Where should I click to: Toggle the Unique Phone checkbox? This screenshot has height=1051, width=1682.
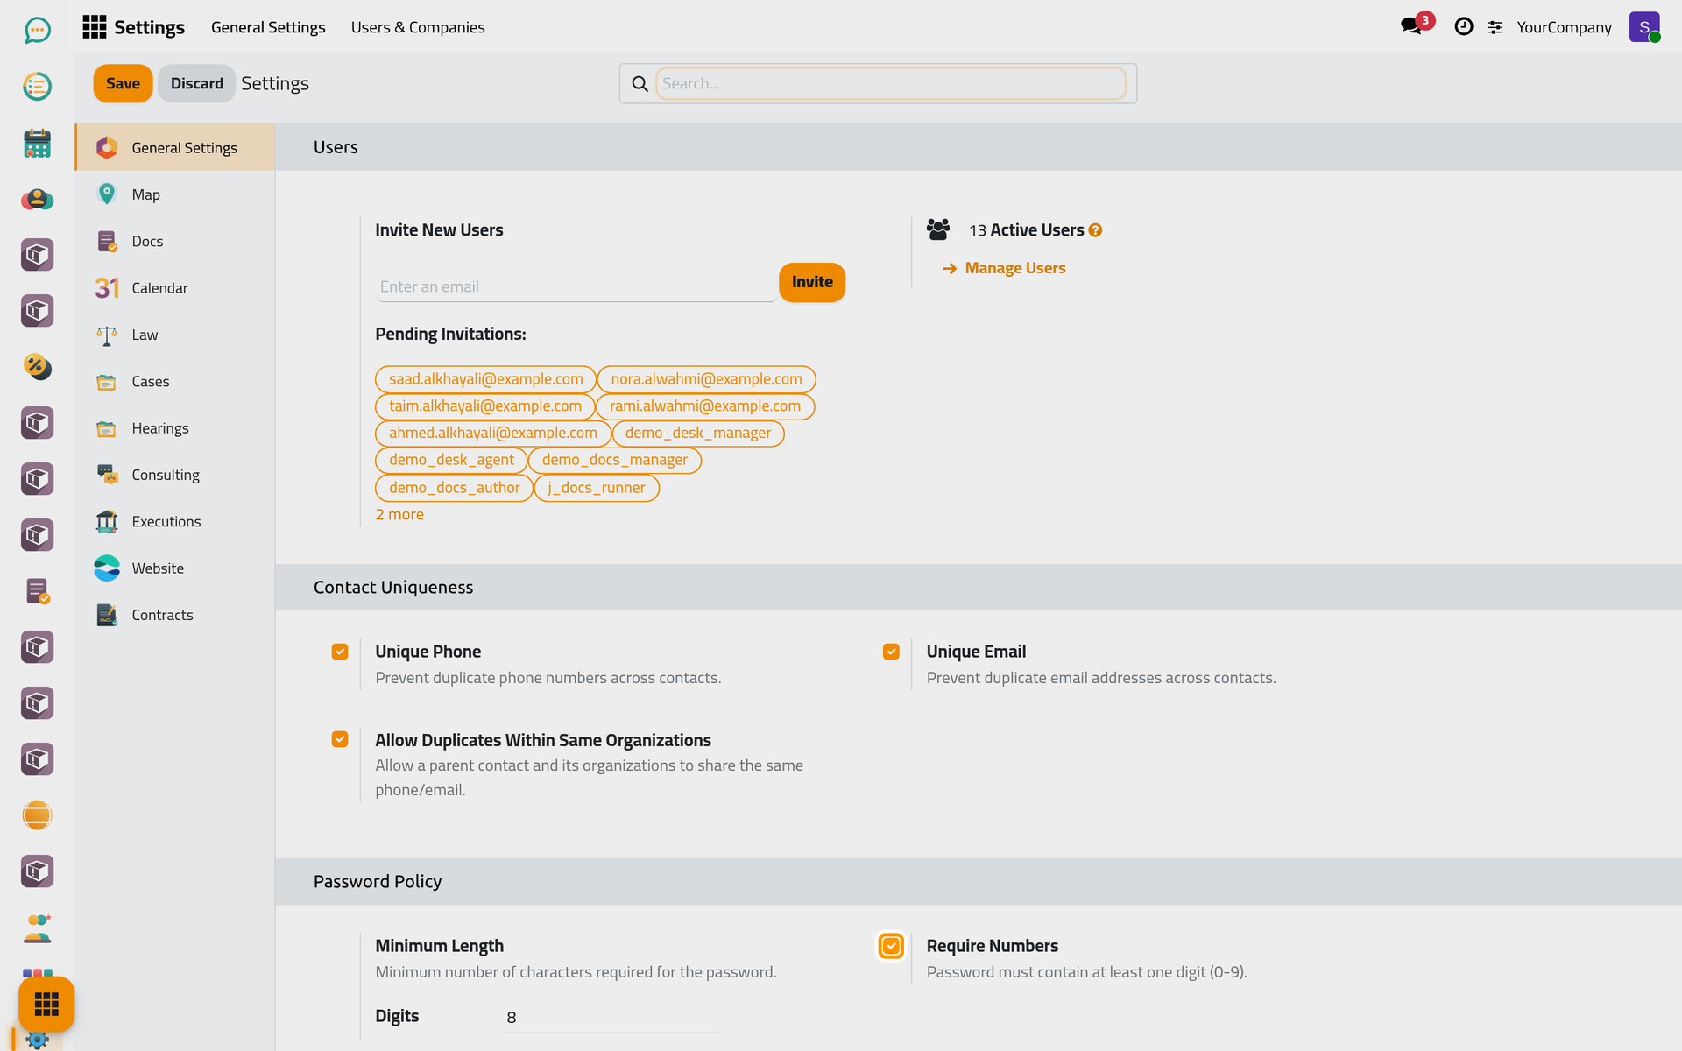[340, 652]
